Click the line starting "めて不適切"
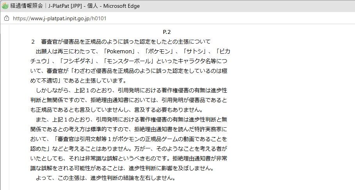This screenshot has height=190, width=355. point(78,80)
